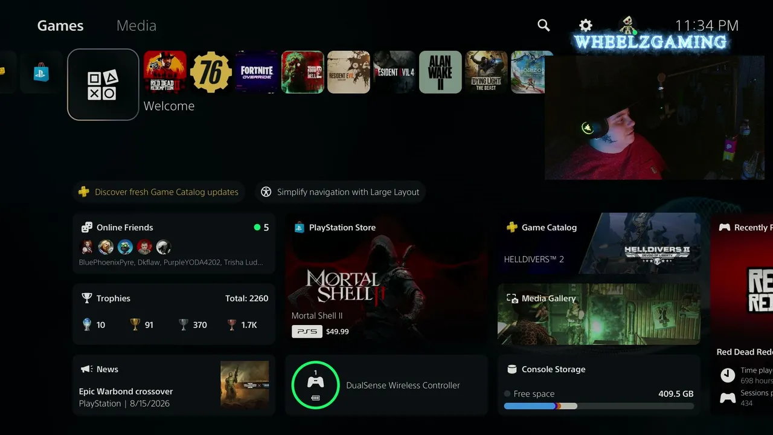Open the PlayStation Store bag icon in the game row

pos(41,72)
